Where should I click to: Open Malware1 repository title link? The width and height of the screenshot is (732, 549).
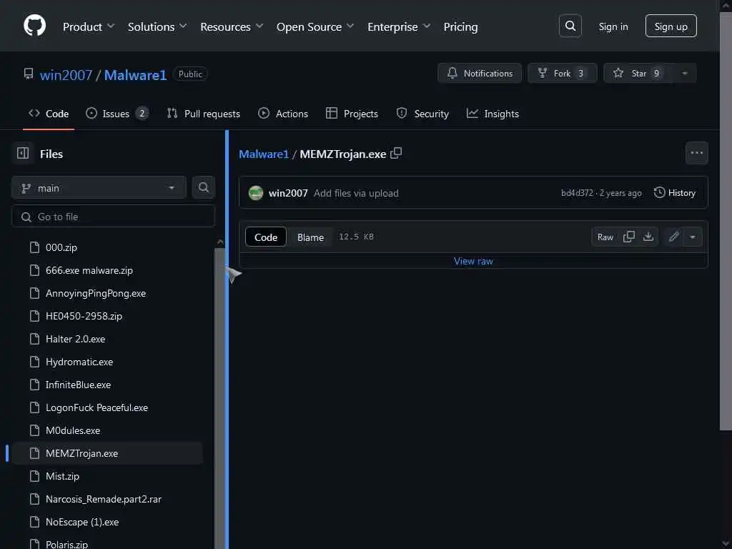click(x=135, y=75)
